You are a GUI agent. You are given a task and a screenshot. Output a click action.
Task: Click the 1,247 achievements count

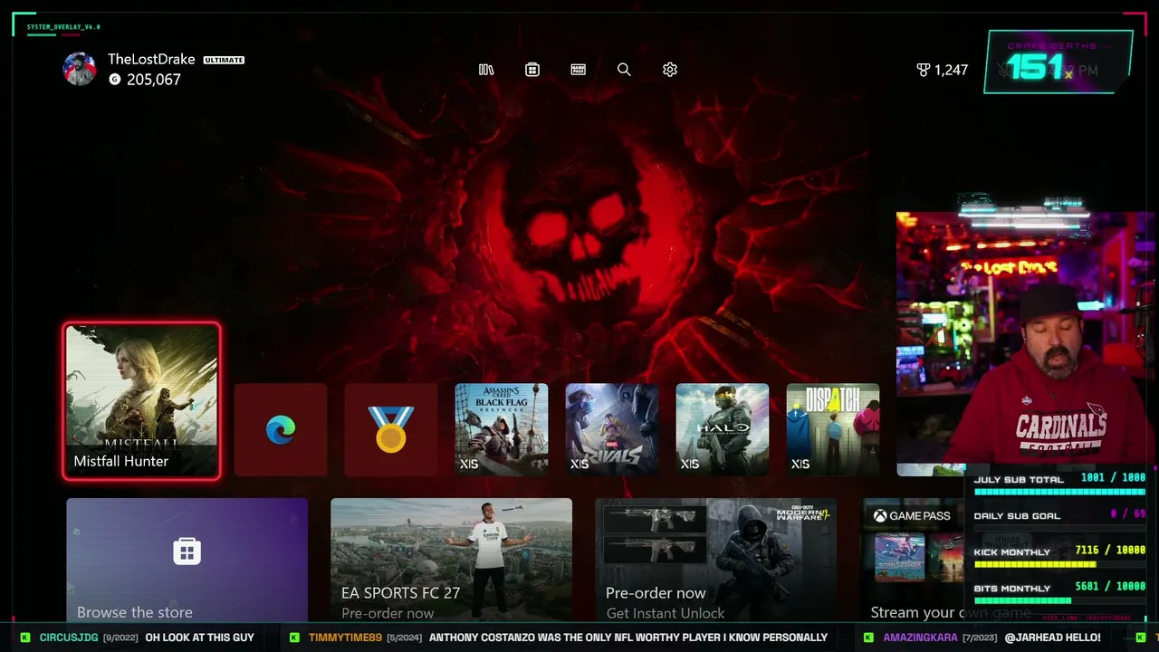pos(952,70)
